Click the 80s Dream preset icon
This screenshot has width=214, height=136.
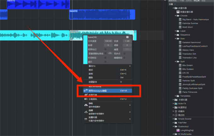click(180, 65)
